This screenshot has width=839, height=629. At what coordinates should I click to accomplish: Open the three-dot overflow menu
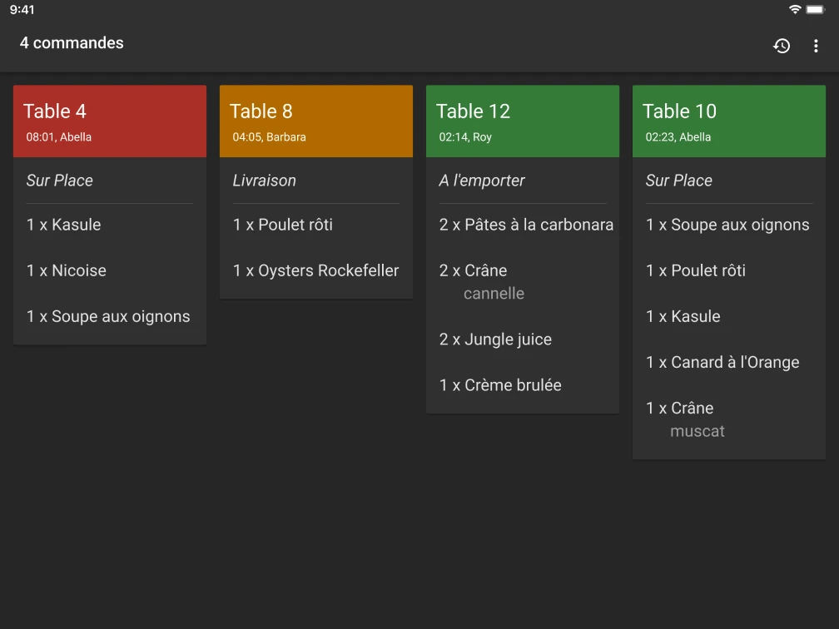pos(816,47)
